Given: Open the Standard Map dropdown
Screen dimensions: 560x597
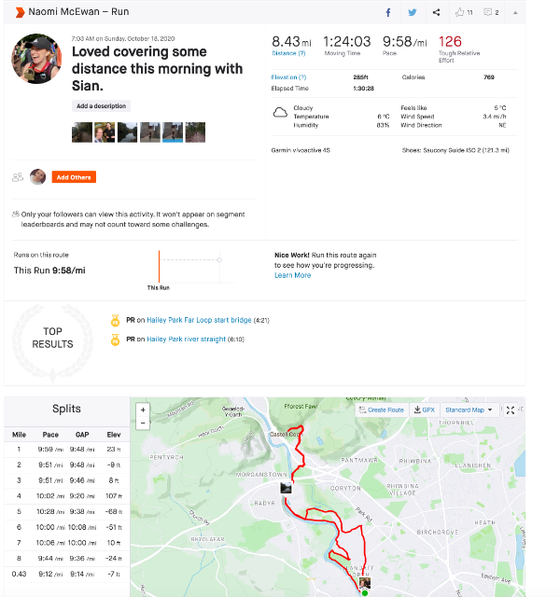Looking at the screenshot, I should (469, 410).
